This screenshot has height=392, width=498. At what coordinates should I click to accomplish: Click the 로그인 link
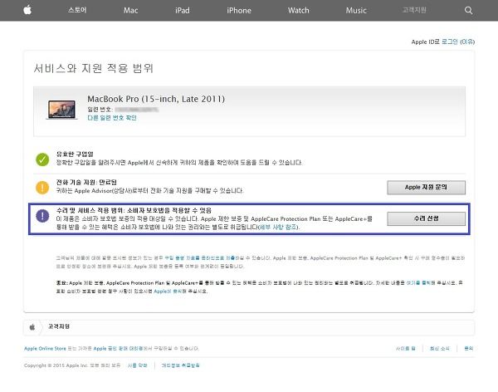pyautogui.click(x=450, y=42)
